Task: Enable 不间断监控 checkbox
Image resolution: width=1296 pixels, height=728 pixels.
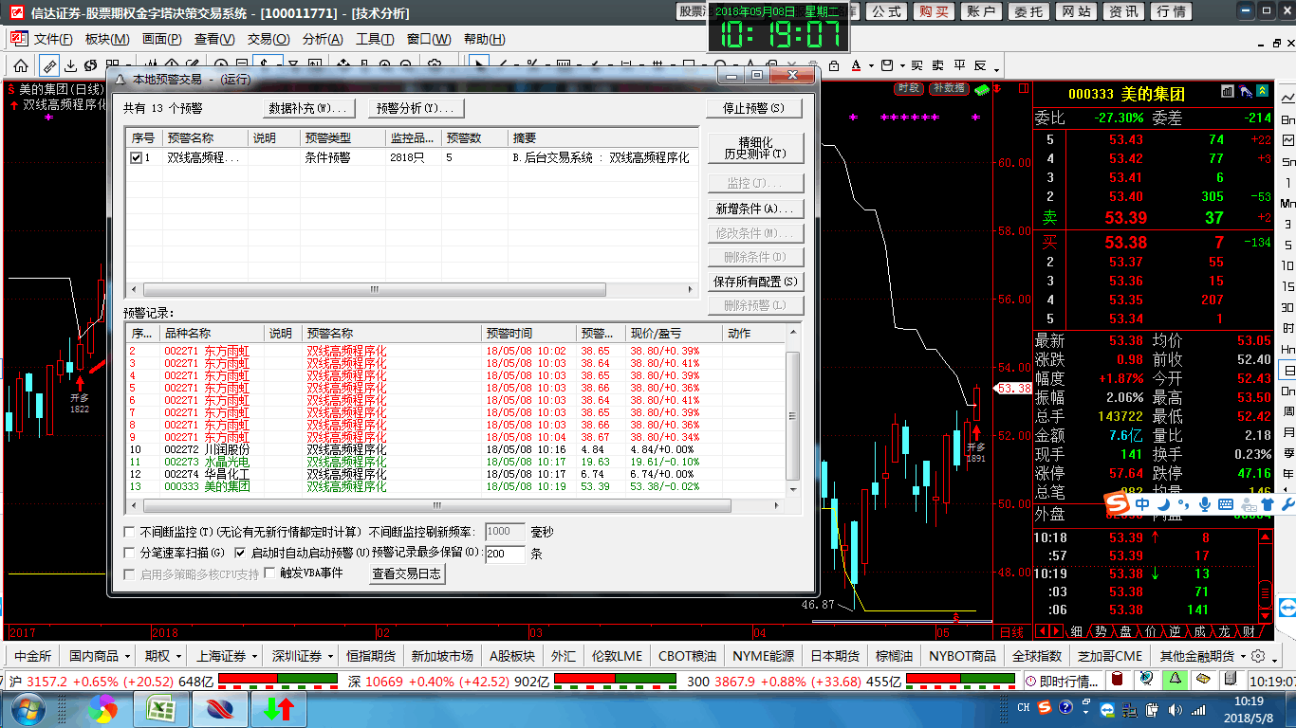Action: (130, 532)
